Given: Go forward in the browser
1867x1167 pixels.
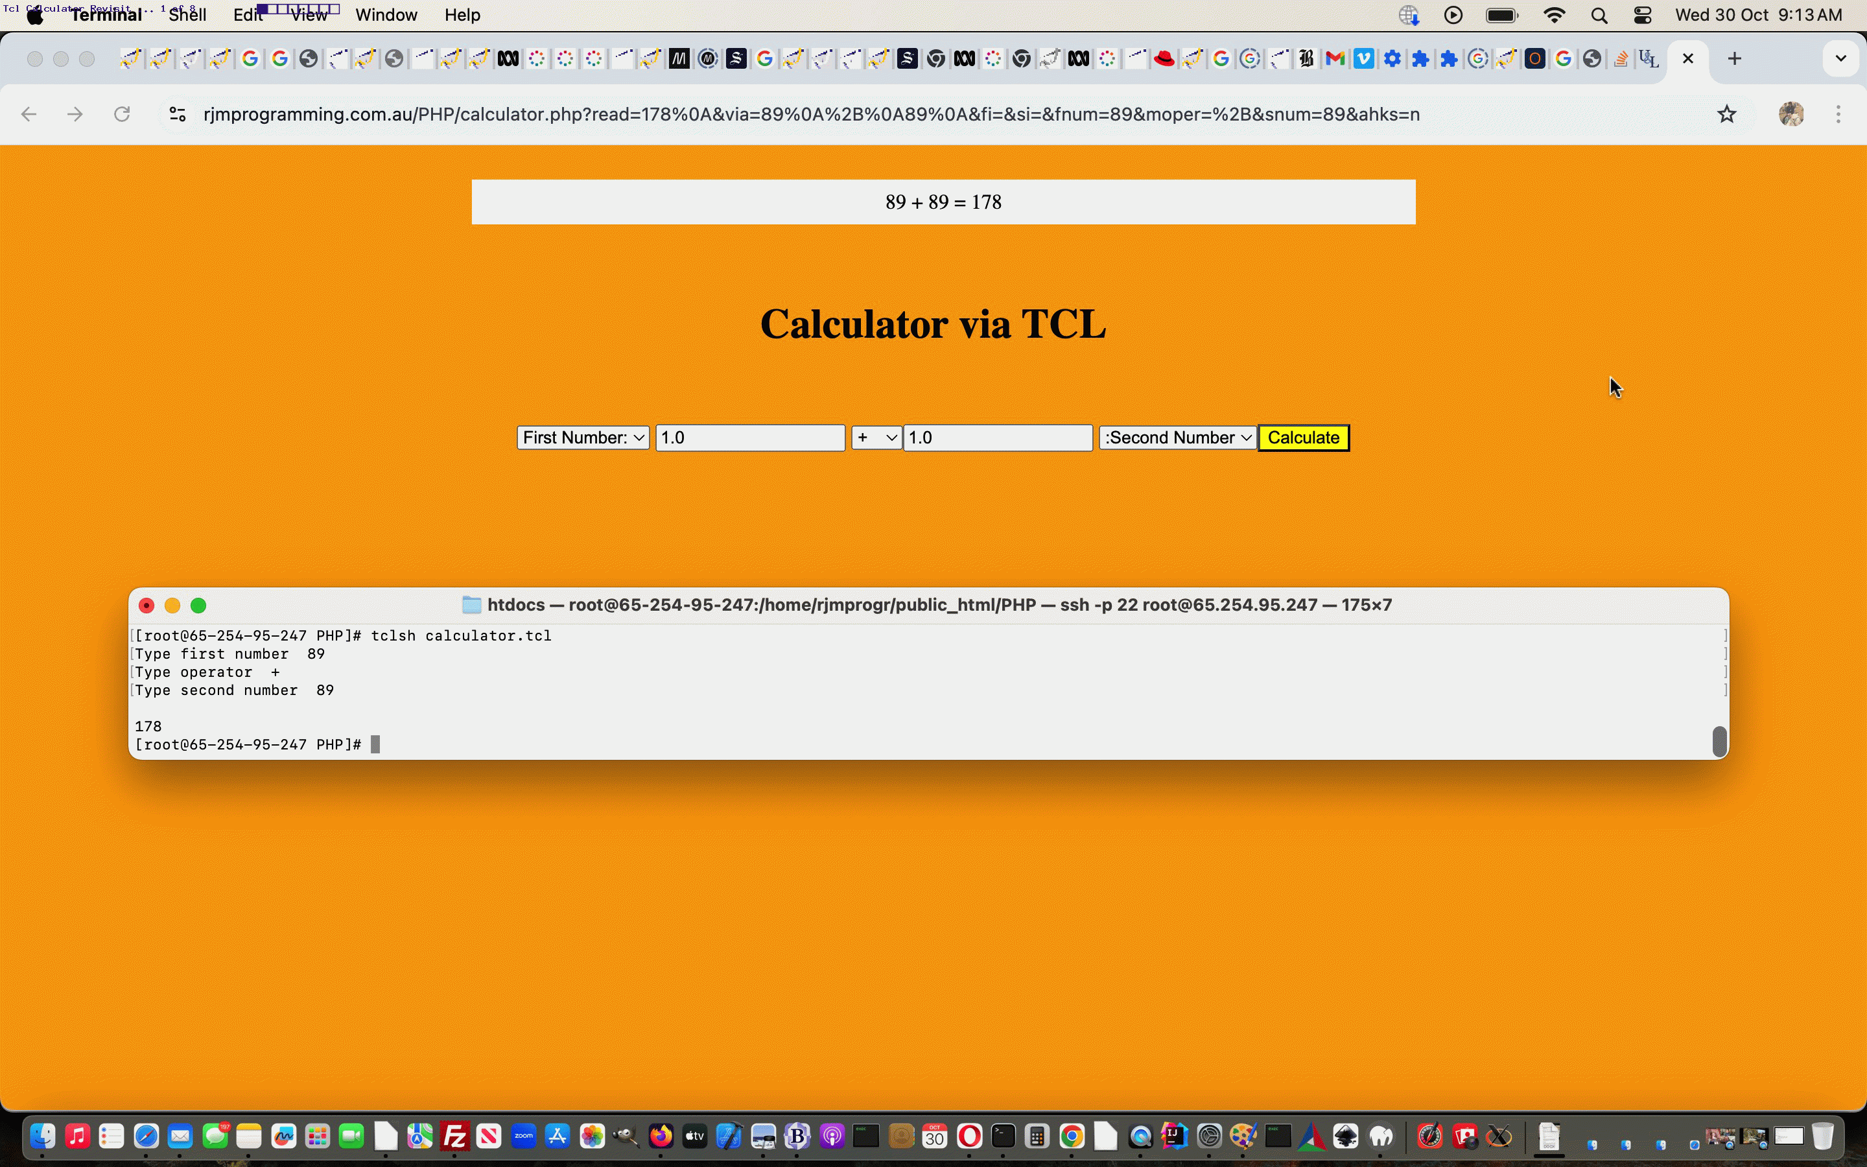Looking at the screenshot, I should pyautogui.click(x=75, y=114).
